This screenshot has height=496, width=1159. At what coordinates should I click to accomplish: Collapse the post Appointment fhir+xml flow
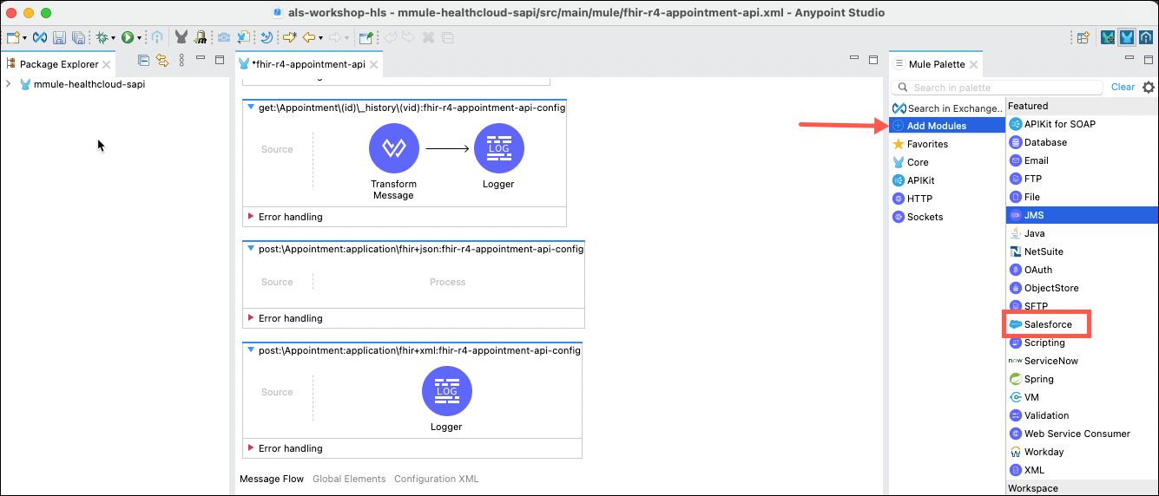point(251,350)
